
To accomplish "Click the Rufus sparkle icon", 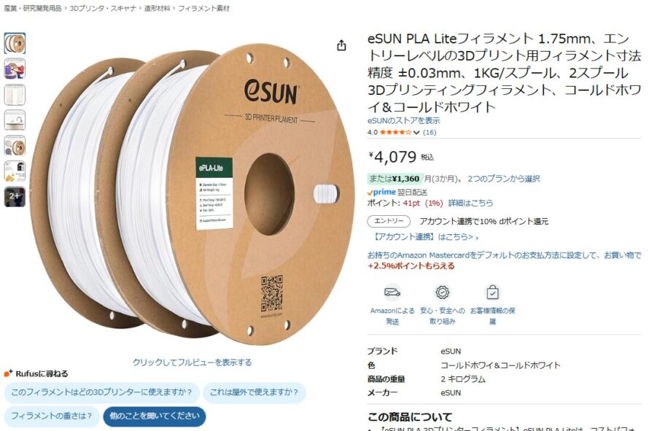I will (8, 373).
